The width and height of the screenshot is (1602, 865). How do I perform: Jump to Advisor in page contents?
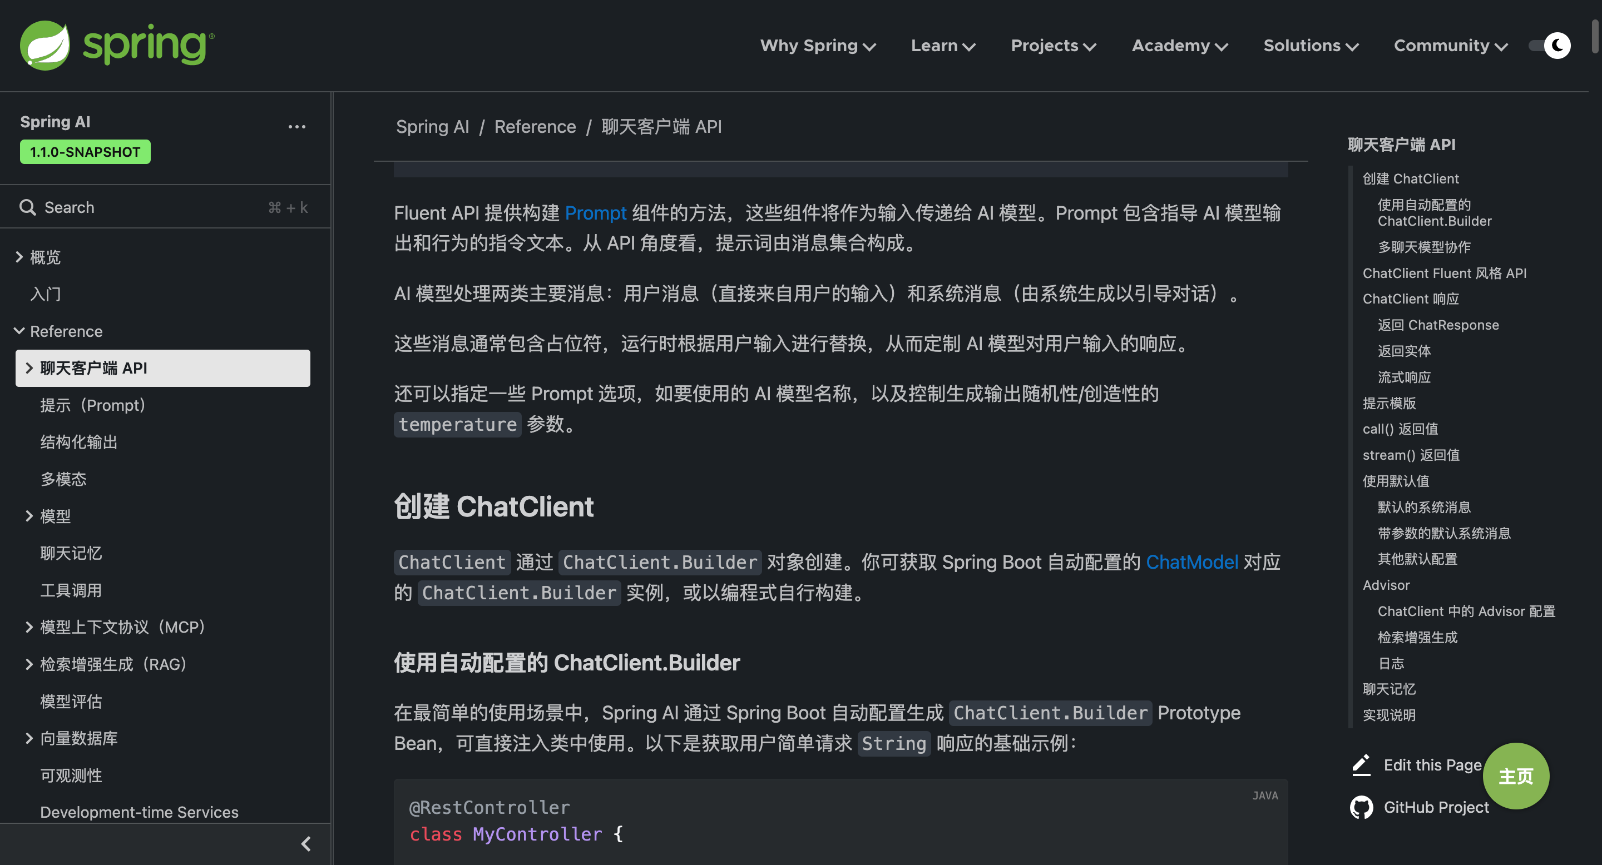click(1386, 584)
